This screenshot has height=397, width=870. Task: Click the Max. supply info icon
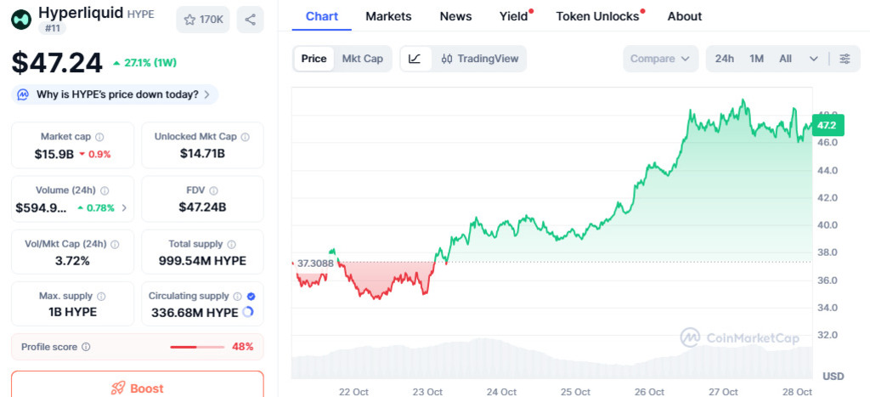(x=101, y=297)
